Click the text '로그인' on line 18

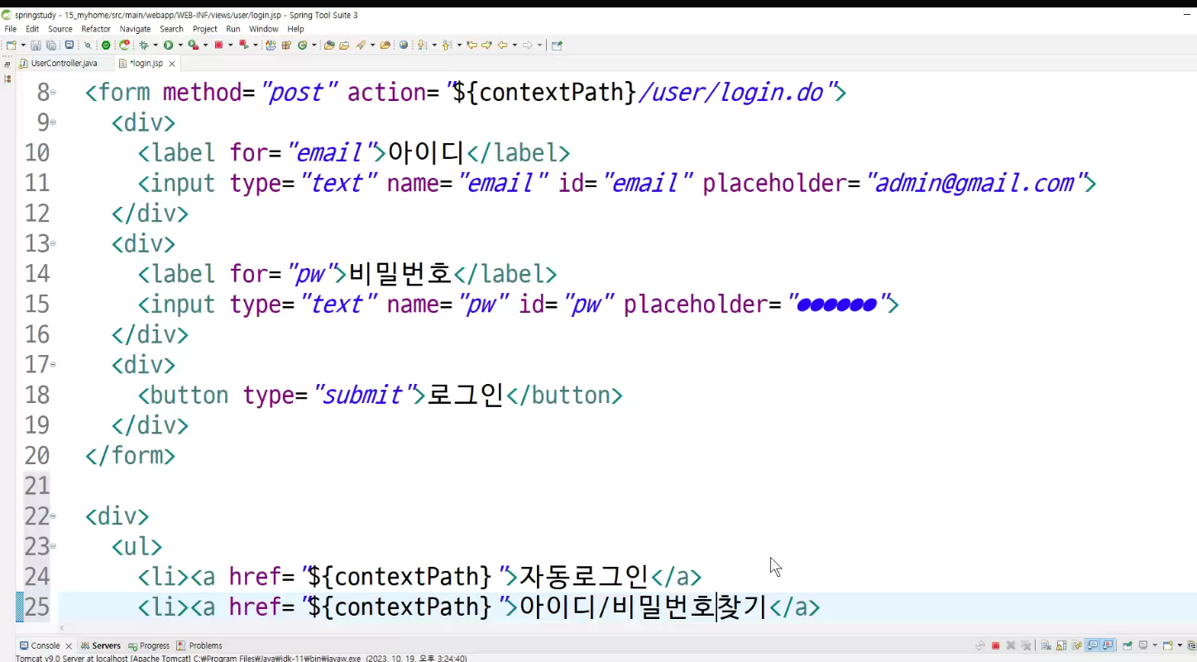(x=466, y=395)
